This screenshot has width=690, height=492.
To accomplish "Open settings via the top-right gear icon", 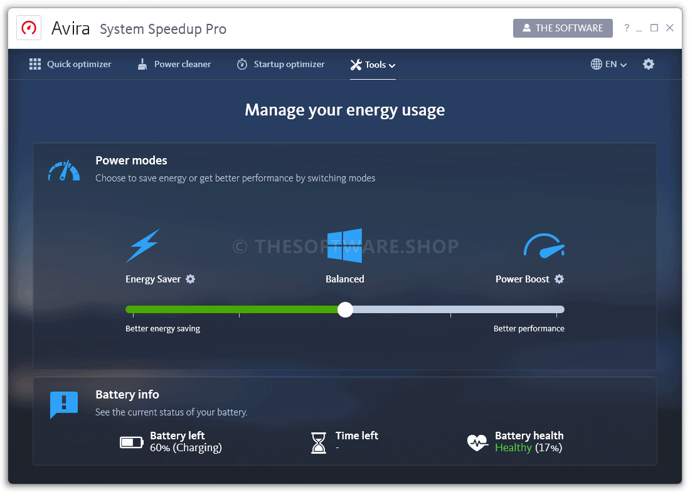I will [x=648, y=64].
